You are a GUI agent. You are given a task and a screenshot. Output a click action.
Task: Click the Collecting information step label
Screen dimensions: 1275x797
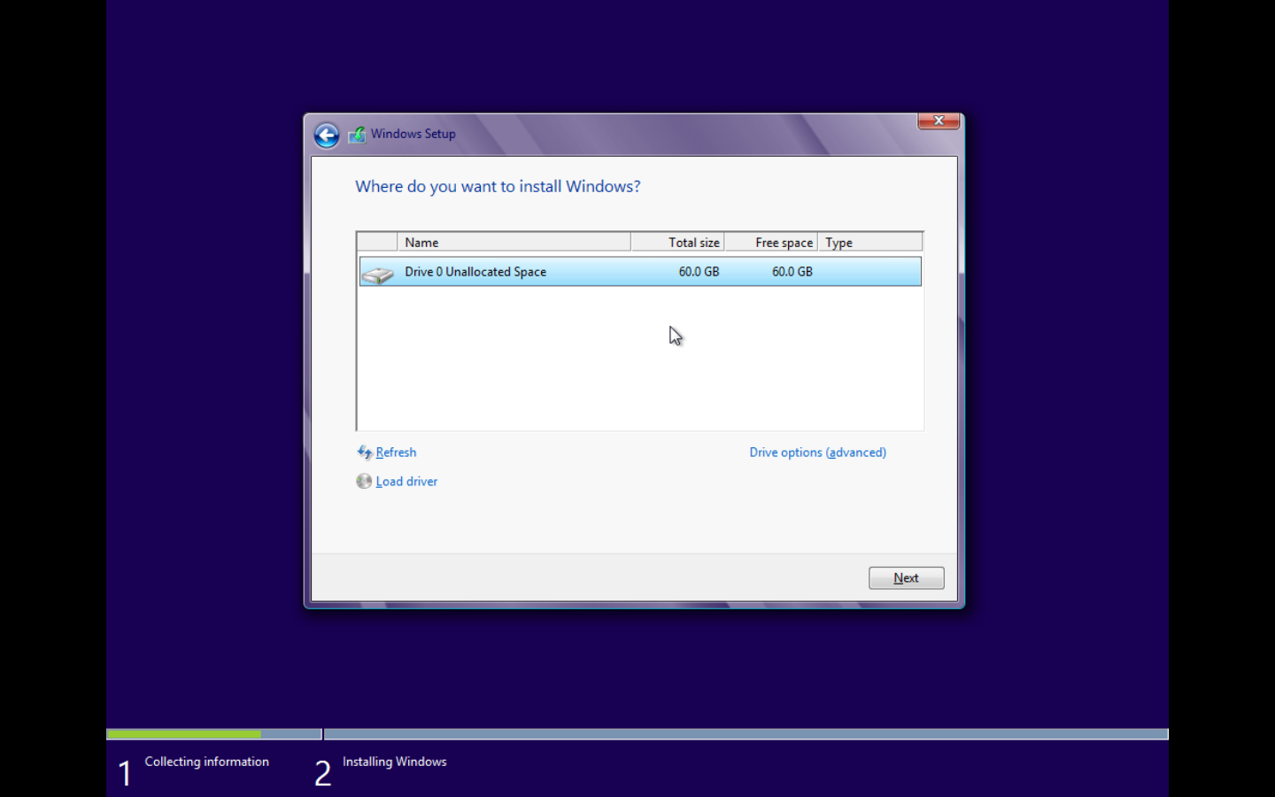tap(206, 762)
